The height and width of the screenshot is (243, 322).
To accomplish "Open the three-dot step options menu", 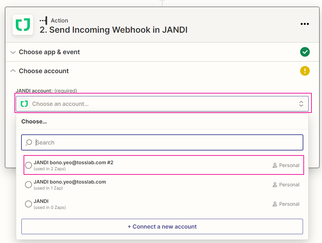I will click(x=304, y=24).
